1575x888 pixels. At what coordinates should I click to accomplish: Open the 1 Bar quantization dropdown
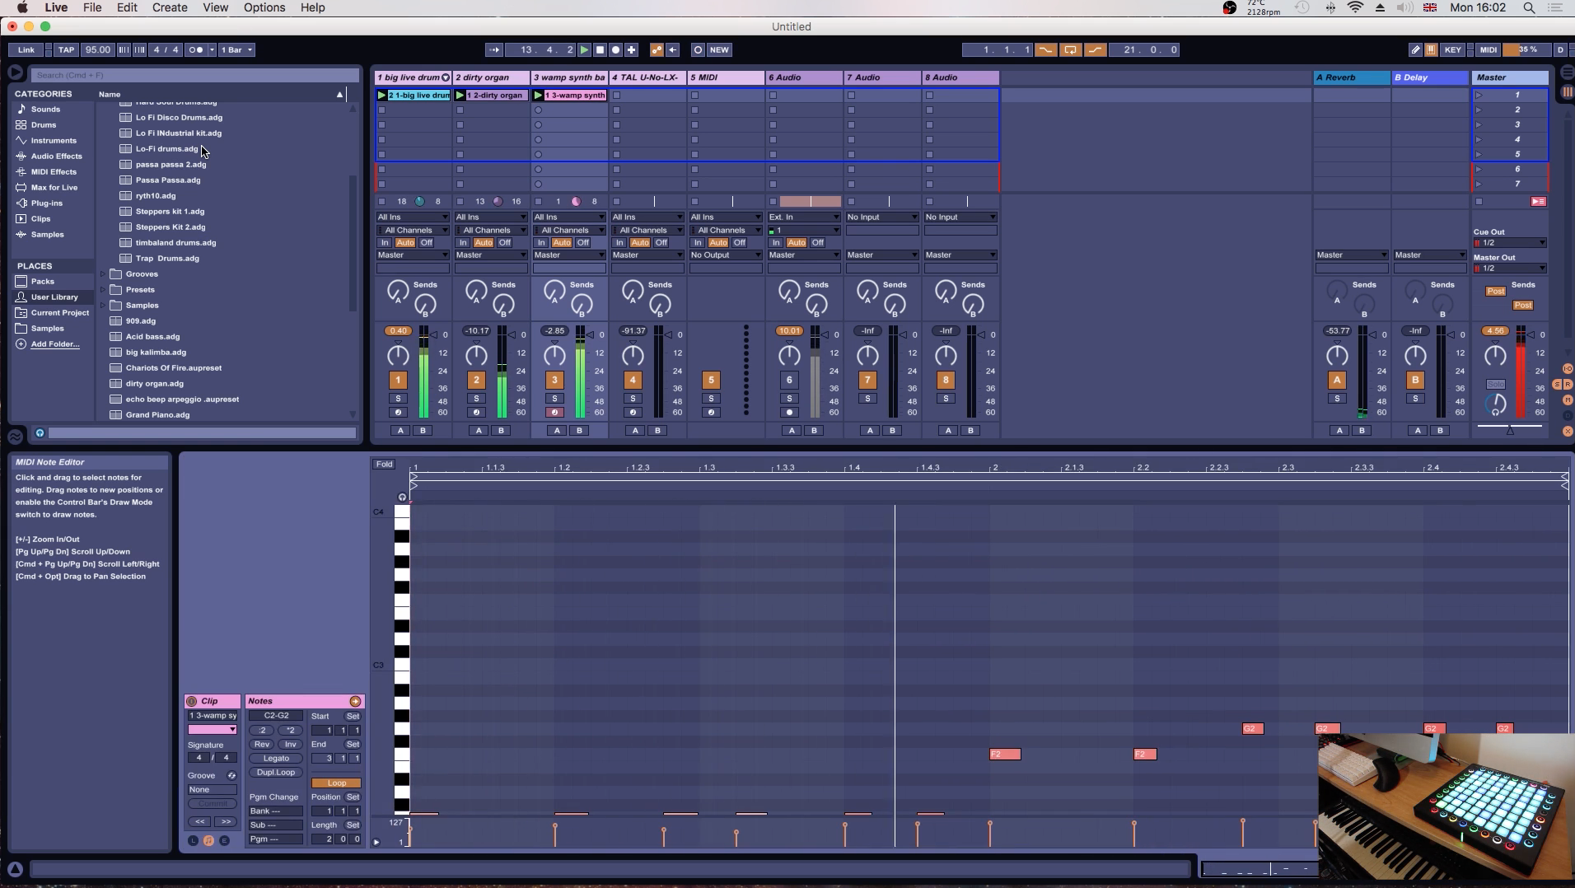[237, 49]
